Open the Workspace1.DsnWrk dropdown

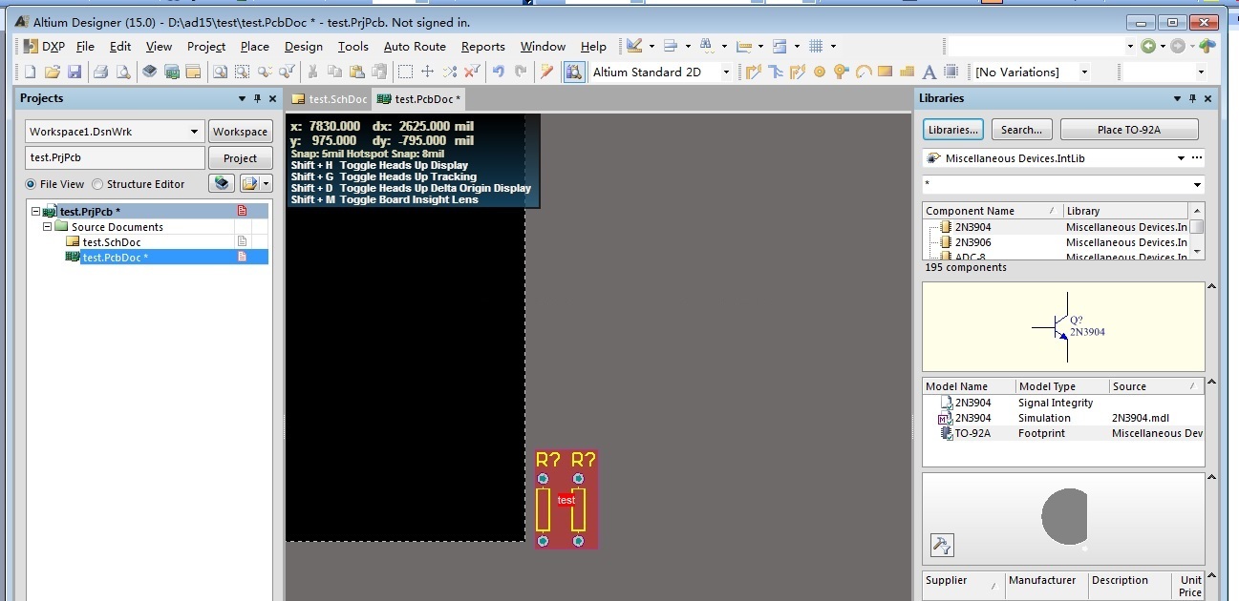coord(195,132)
